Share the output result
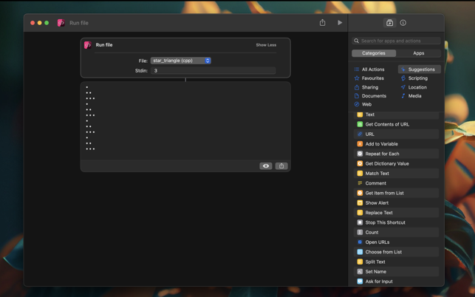 (281, 166)
